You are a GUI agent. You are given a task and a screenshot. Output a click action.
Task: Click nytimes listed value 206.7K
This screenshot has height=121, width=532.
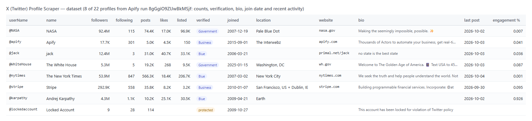pyautogui.click(x=184, y=76)
